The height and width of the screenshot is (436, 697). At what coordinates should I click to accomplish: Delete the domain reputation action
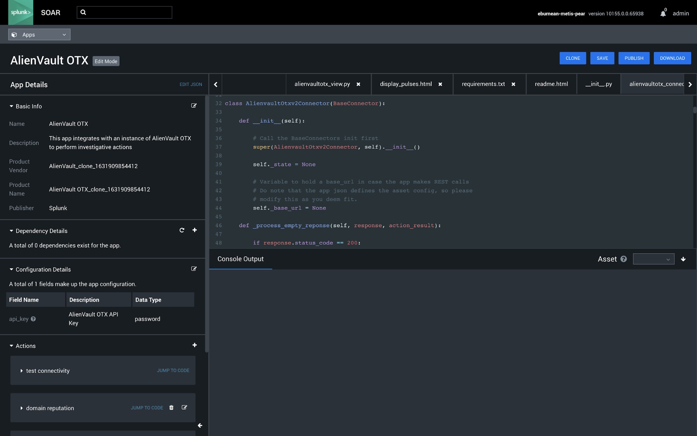[171, 407]
